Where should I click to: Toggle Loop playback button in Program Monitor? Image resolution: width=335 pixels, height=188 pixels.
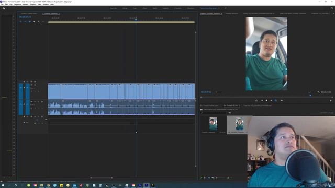tap(276, 101)
